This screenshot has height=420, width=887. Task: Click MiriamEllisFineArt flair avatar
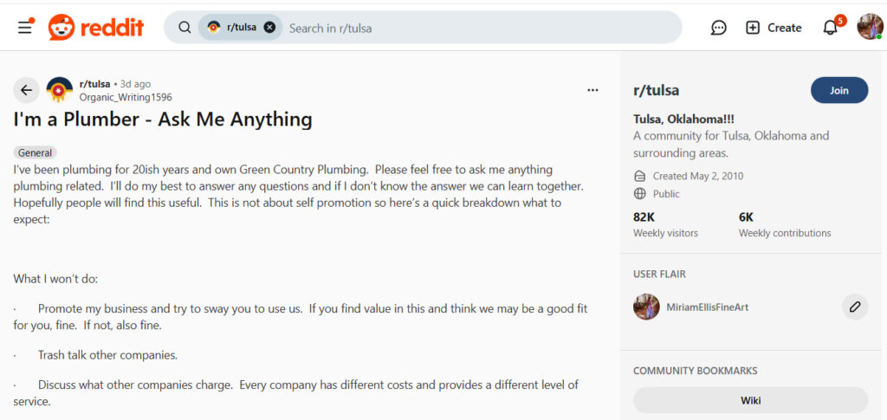(646, 307)
